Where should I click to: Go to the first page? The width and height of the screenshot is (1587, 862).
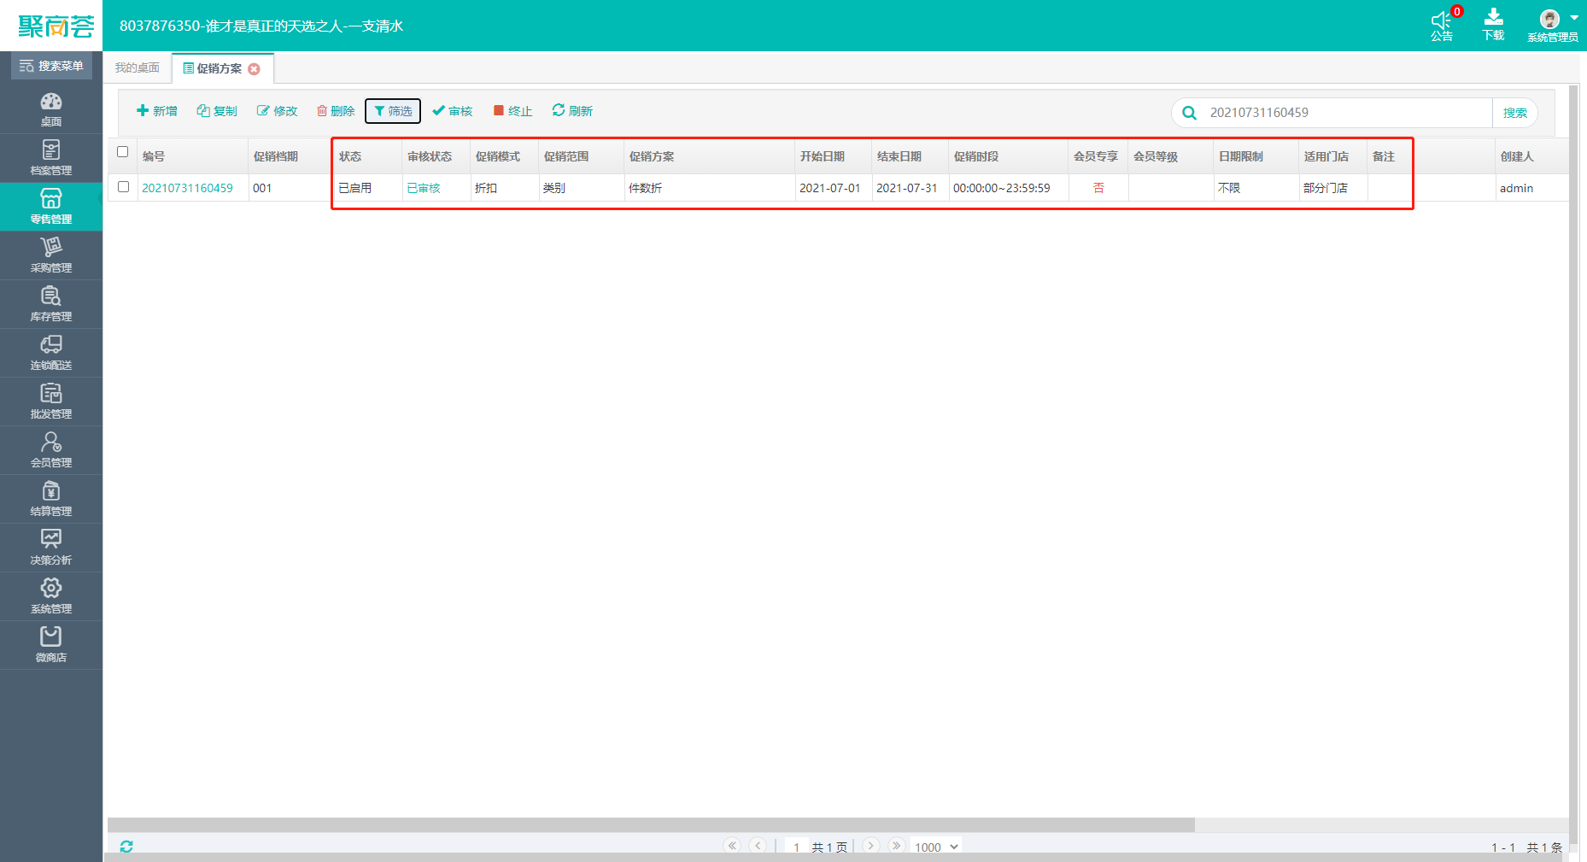click(732, 845)
